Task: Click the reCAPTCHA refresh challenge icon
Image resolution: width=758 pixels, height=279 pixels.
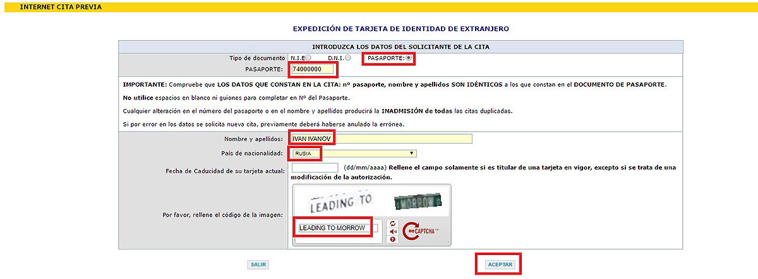Action: [x=393, y=224]
